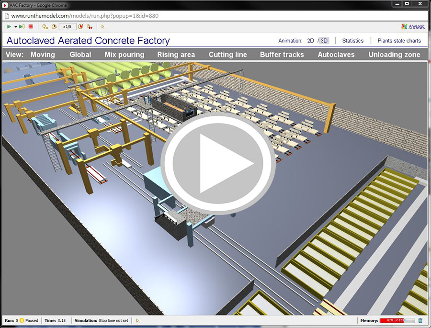View the Plants state charts

(x=399, y=41)
